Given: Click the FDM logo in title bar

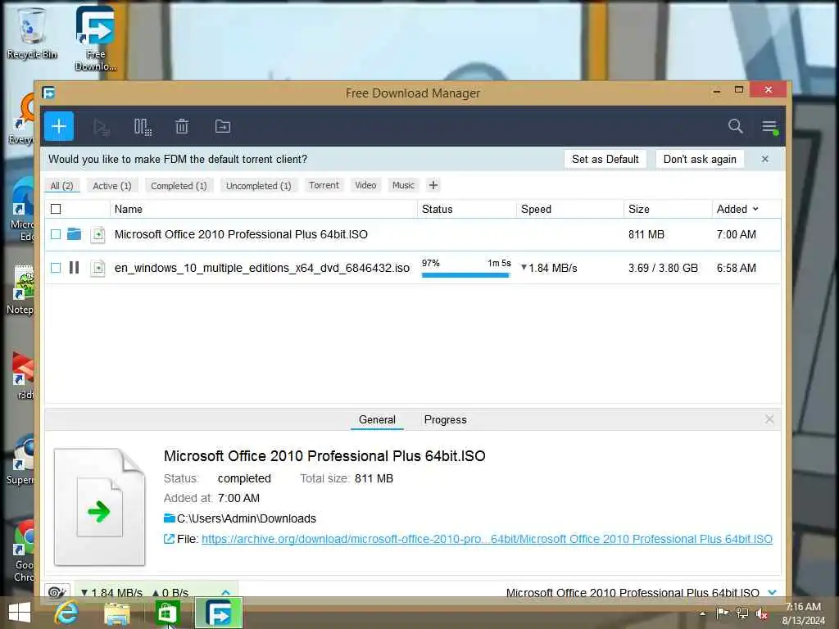Looking at the screenshot, I should 48,93.
